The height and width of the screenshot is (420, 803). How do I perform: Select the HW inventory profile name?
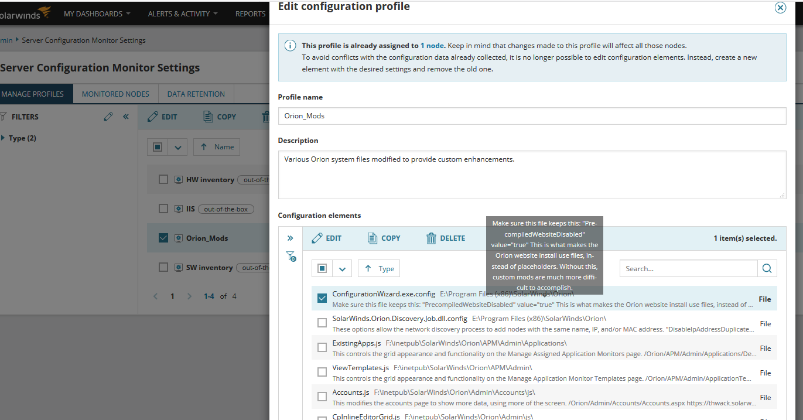click(210, 179)
